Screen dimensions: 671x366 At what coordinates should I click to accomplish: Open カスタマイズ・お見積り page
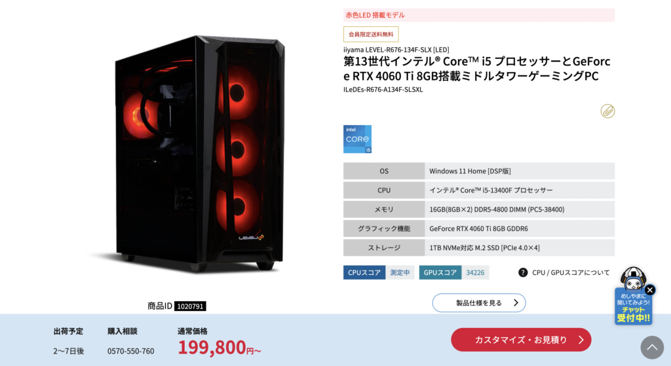point(521,340)
